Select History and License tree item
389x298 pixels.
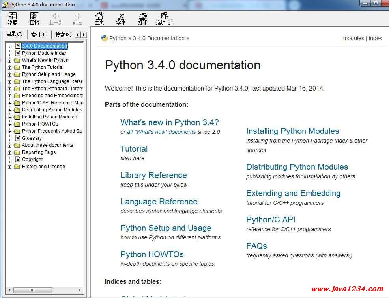click(x=43, y=167)
